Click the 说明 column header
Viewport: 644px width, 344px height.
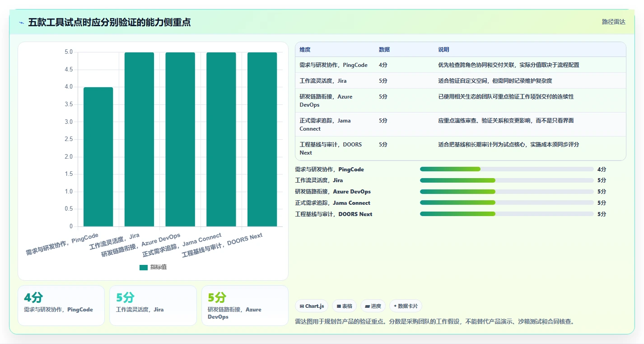443,50
